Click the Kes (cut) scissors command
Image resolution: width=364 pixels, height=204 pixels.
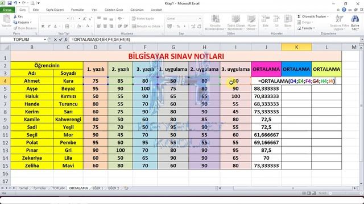click(x=18, y=16)
